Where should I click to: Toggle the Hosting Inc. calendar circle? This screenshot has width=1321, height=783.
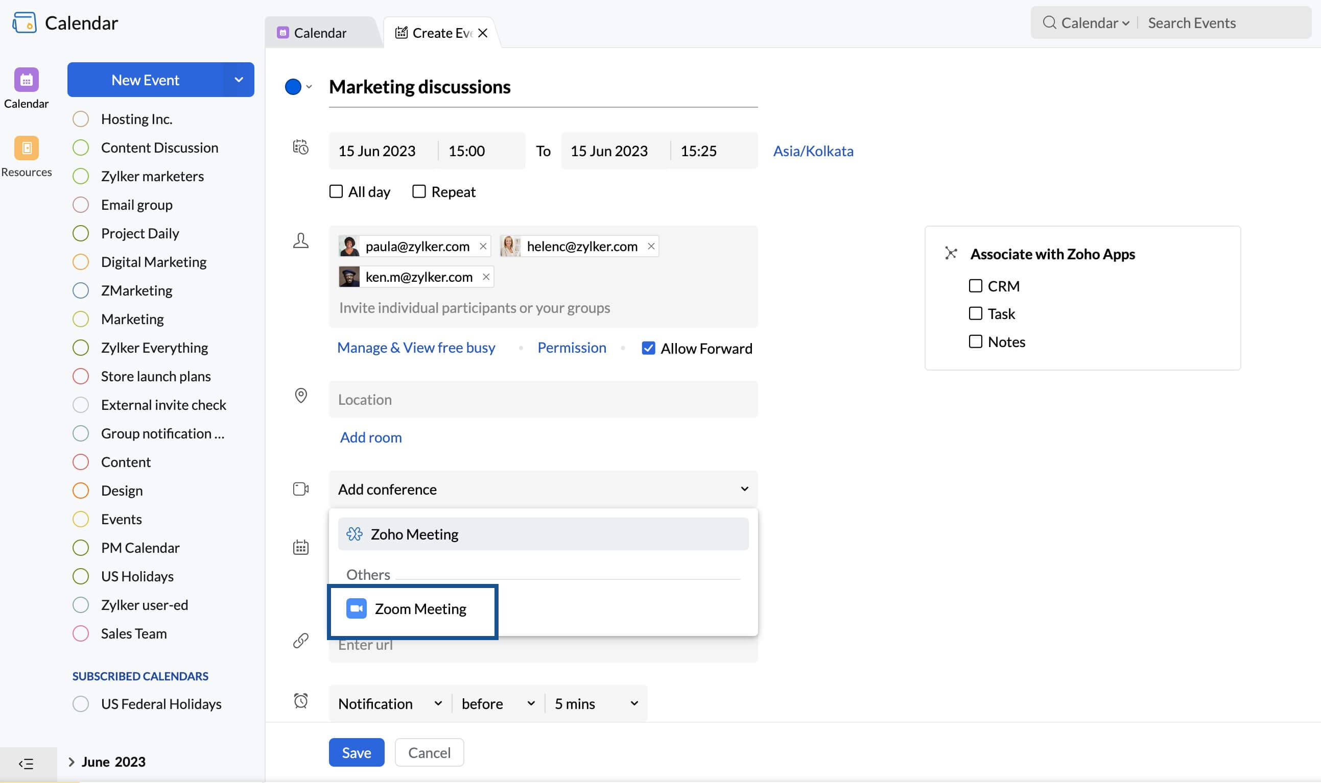(81, 119)
